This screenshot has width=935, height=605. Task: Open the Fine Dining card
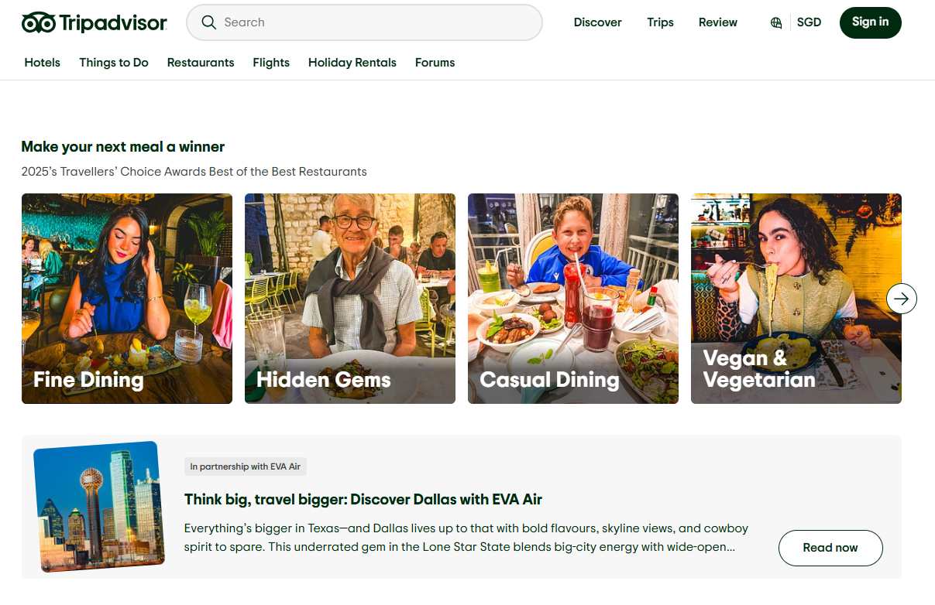(127, 299)
